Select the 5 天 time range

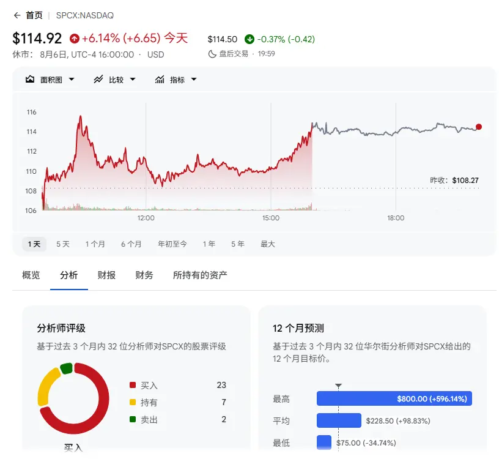(x=63, y=244)
